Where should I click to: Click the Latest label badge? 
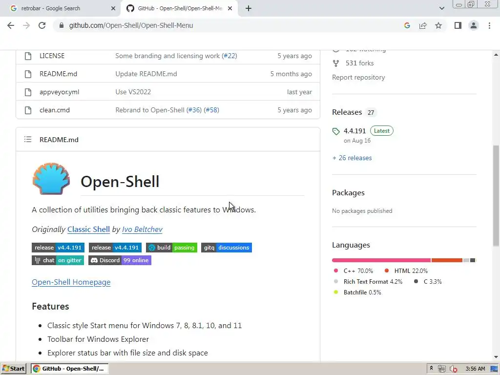382,131
